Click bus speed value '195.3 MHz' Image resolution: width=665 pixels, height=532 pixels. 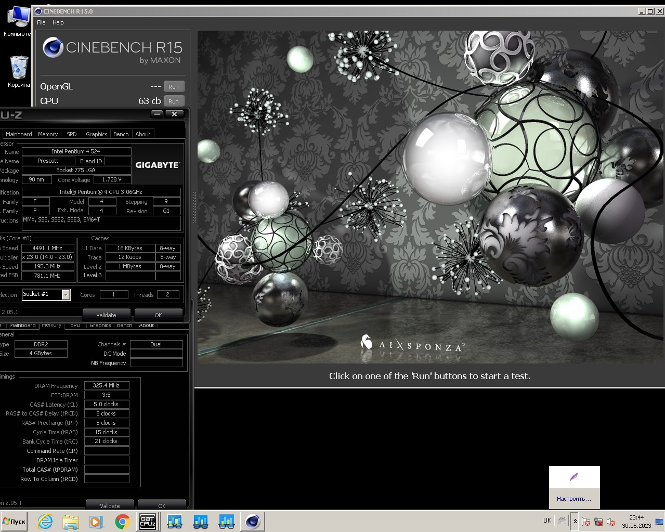47,266
